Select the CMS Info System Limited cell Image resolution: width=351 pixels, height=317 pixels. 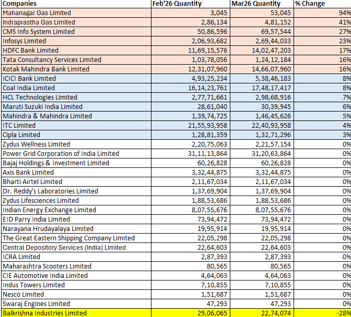pyautogui.click(x=76, y=32)
